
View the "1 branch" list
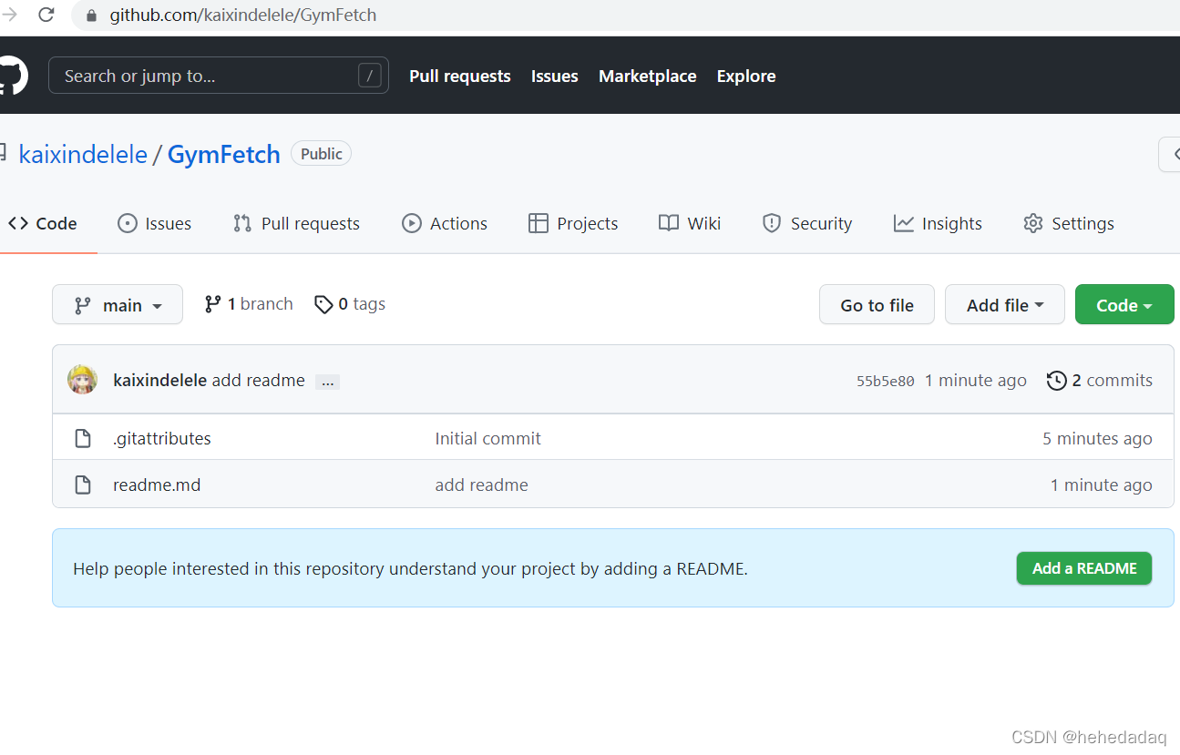tap(249, 304)
